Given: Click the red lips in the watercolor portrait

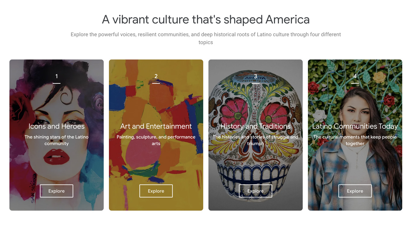Looking at the screenshot, I should 56,157.
